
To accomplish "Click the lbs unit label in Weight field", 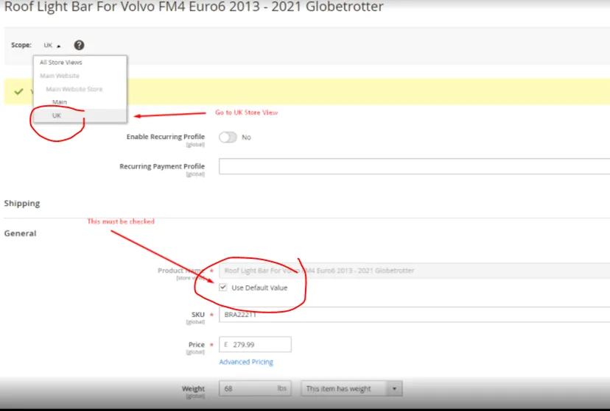I will 282,388.
